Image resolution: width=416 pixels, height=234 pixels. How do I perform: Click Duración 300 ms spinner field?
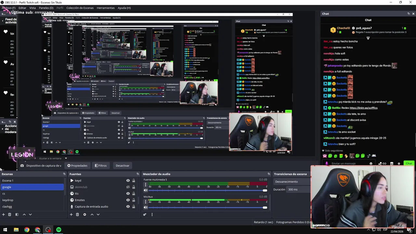(298, 189)
